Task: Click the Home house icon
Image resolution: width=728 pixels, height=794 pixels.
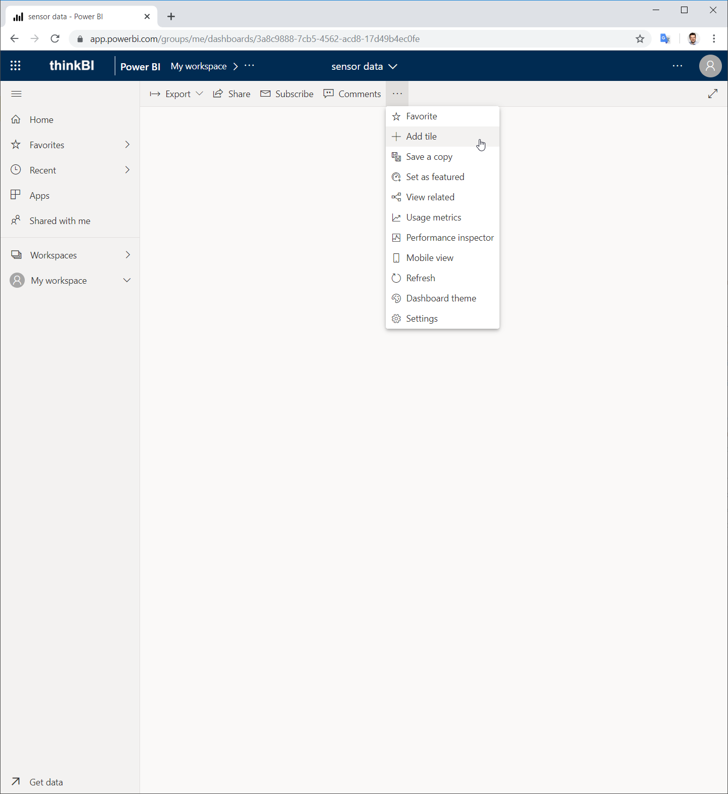Action: click(16, 119)
